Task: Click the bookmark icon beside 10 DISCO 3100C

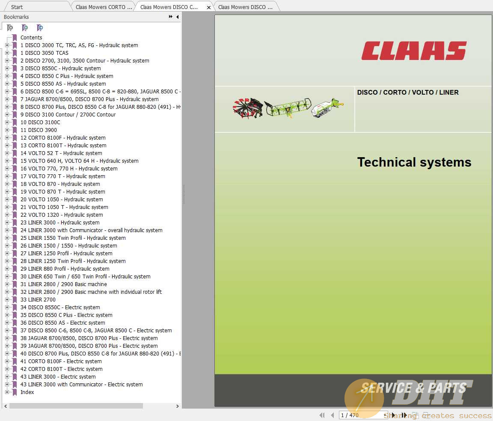Action: tap(15, 122)
